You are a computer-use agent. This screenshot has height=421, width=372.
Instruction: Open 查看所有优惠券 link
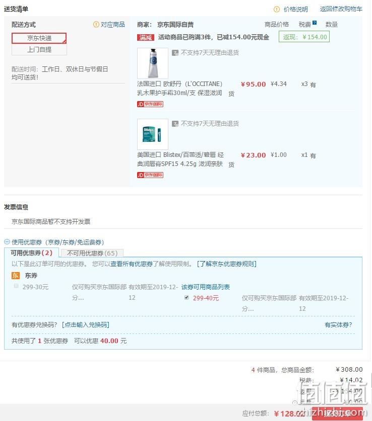132,264
